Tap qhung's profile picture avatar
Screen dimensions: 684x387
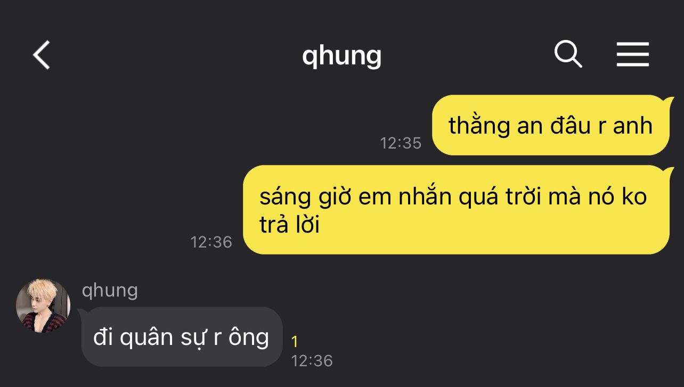[x=43, y=306]
